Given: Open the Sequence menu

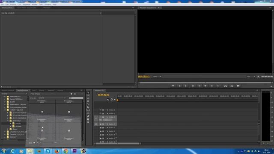Looking at the screenshot, I should coord(27,5).
